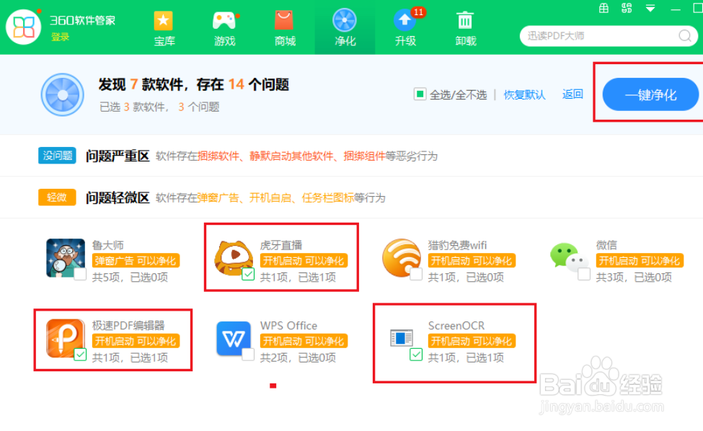
Task: Click the text 共2项，已选0项
Action: pos(298,357)
